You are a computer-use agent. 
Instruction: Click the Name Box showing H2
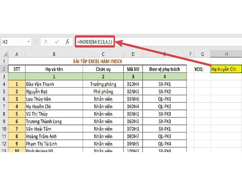[x=14, y=42]
